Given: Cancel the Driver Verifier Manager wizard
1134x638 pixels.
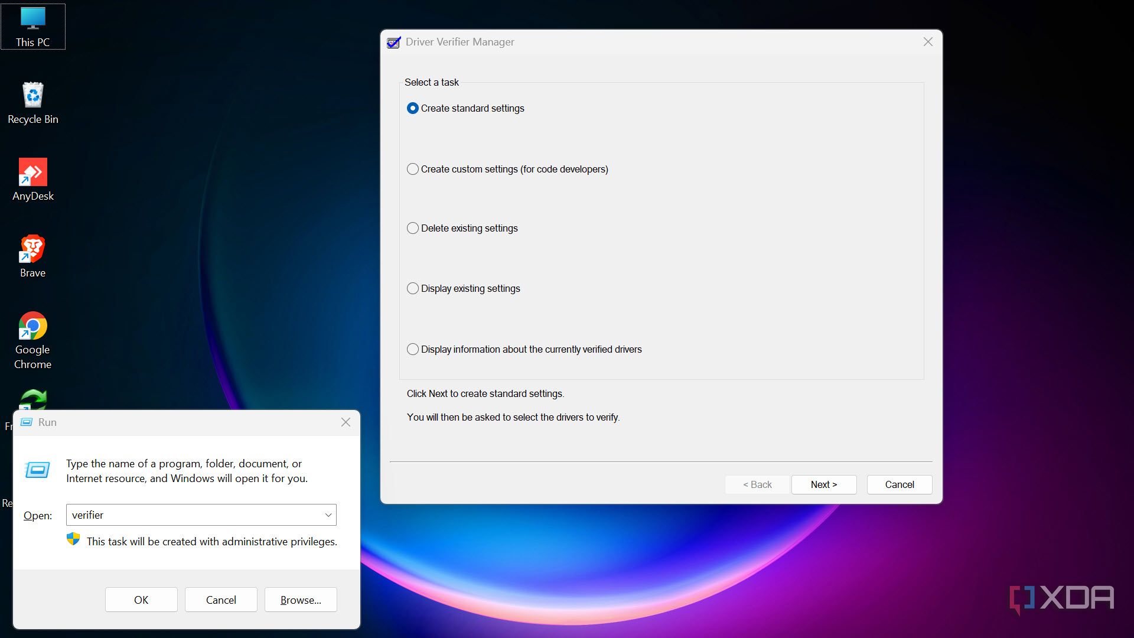Looking at the screenshot, I should 899,484.
